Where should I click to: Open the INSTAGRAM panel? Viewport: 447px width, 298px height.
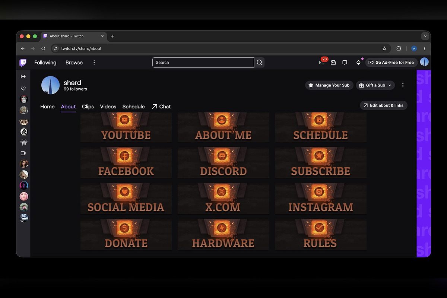[321, 199]
